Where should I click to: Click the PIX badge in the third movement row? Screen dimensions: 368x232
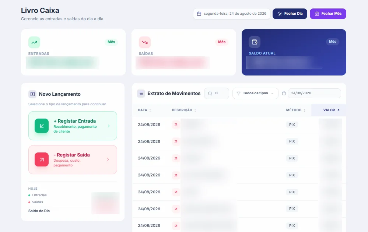pyautogui.click(x=292, y=158)
